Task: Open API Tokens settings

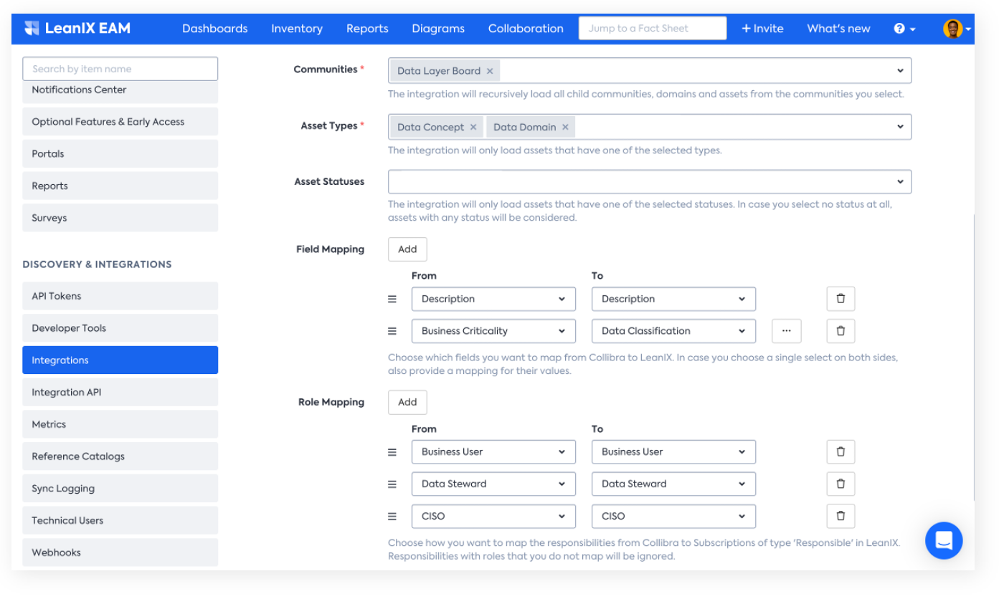Action: point(120,296)
